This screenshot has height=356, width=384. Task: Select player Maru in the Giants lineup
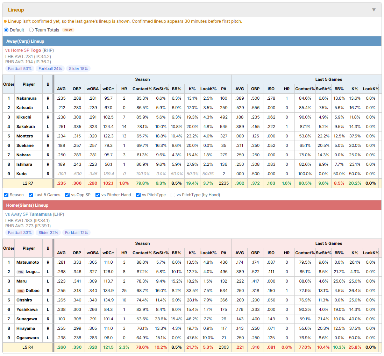click(x=22, y=281)
